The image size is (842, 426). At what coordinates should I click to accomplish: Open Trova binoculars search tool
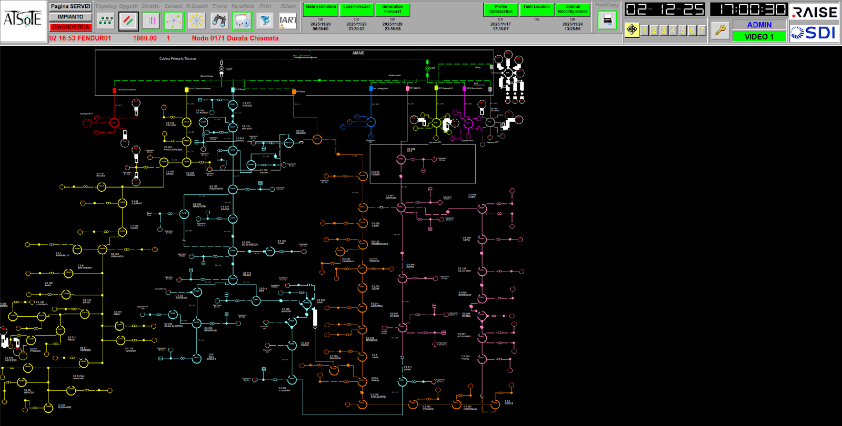coord(219,21)
